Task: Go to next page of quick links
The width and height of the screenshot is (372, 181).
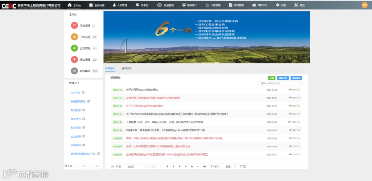Action: (95, 166)
